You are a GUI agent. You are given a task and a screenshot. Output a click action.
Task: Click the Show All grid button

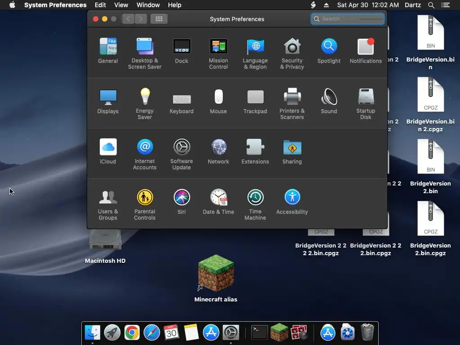(x=159, y=19)
